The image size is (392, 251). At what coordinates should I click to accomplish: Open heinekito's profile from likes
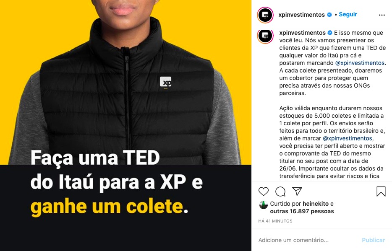tap(316, 204)
